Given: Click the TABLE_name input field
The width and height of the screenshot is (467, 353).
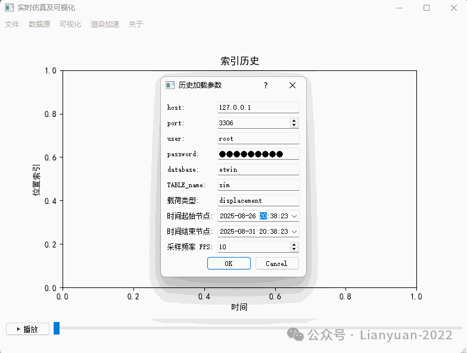Looking at the screenshot, I should pos(258,185).
